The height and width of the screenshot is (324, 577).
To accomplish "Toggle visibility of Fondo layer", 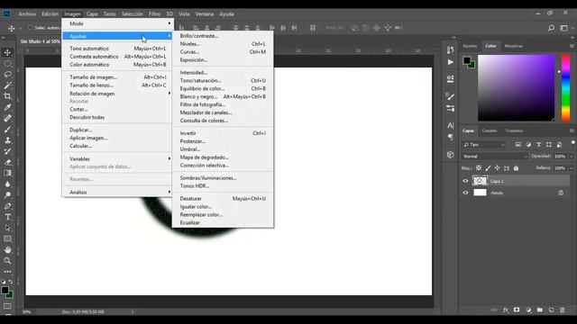I will coord(465,193).
